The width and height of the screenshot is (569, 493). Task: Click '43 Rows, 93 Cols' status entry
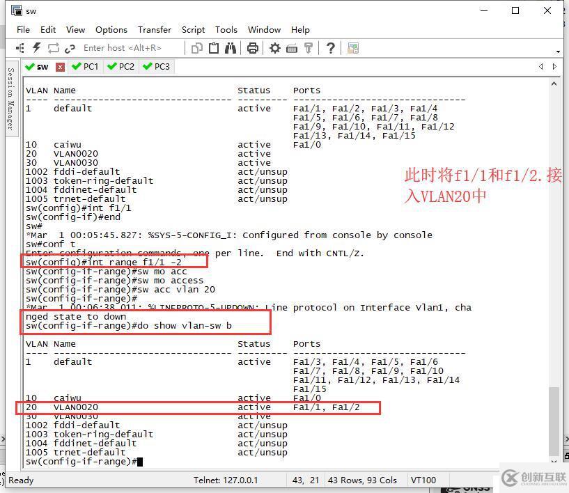click(x=362, y=480)
